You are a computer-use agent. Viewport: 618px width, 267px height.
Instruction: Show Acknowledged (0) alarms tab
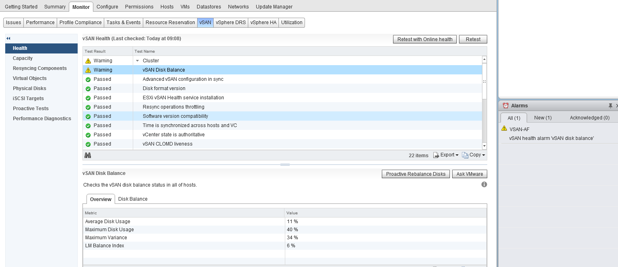(x=589, y=118)
